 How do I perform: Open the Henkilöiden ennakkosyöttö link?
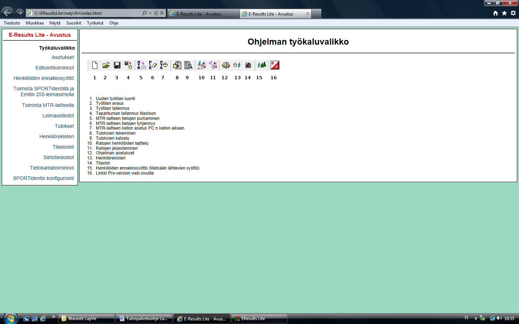(44, 78)
